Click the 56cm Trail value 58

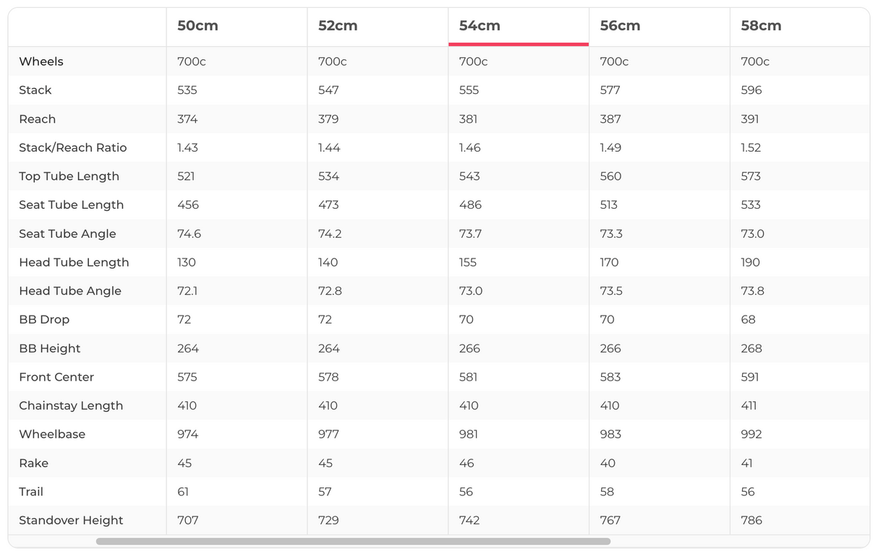[x=607, y=492]
